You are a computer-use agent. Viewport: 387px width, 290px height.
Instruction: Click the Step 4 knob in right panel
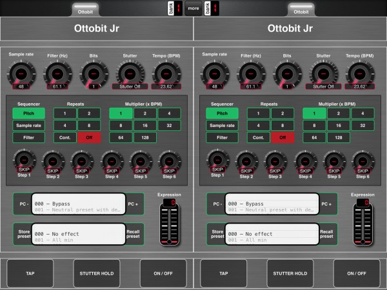(305, 162)
